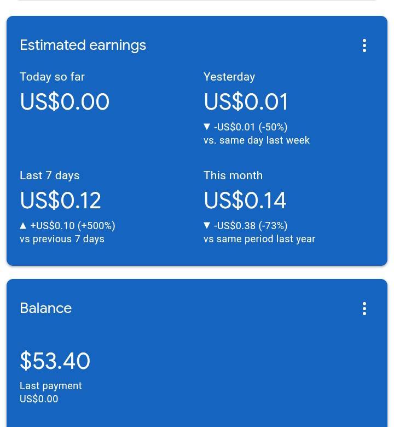Open the Balance card three-dot menu
The image size is (394, 427).
point(364,309)
